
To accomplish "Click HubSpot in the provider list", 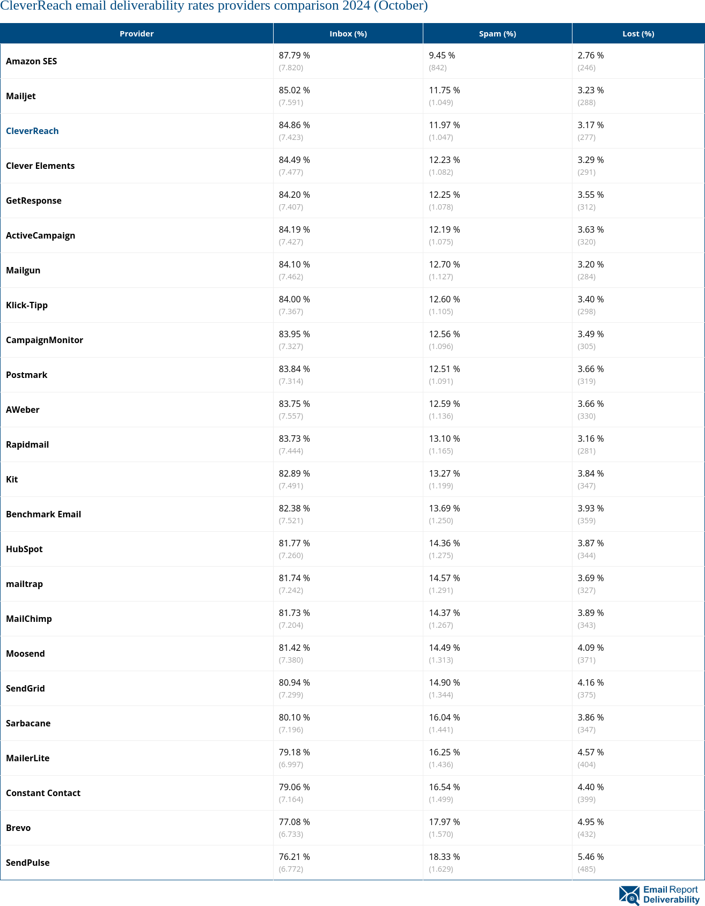I will pyautogui.click(x=24, y=549).
